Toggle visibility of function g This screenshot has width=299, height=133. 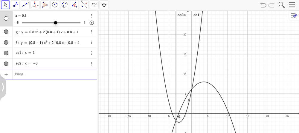coord(6,32)
